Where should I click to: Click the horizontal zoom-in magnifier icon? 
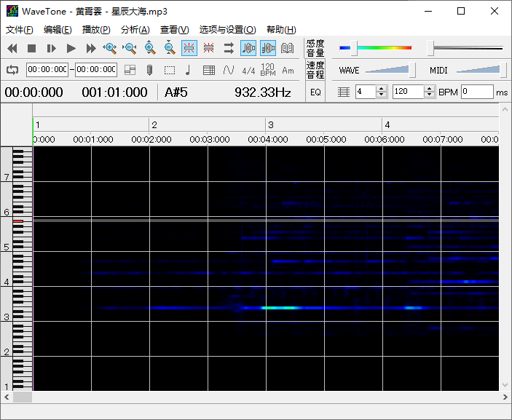[110, 48]
